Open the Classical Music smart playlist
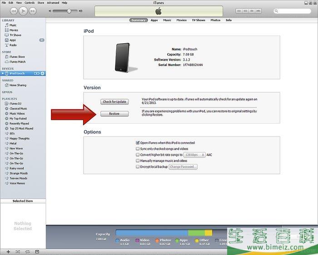The image size is (318, 255). coord(18,108)
